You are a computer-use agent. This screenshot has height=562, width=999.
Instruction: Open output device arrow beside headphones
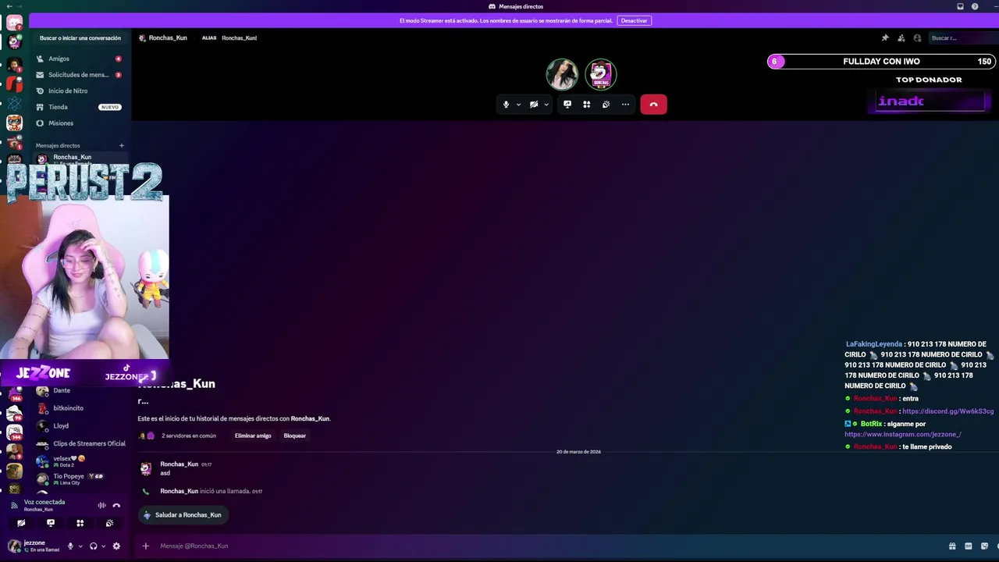(x=103, y=546)
